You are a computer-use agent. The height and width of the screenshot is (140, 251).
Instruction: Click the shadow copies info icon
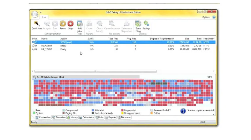pos(183,111)
